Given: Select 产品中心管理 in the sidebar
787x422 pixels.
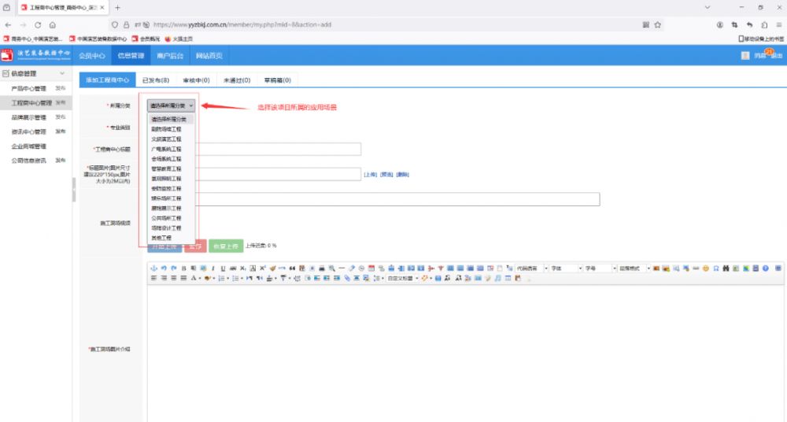Looking at the screenshot, I should pos(29,88).
